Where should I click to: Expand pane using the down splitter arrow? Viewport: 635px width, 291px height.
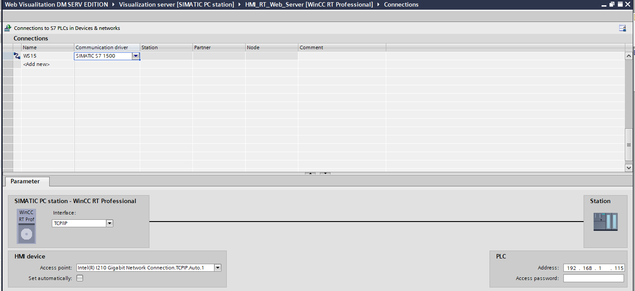[x=325, y=173]
